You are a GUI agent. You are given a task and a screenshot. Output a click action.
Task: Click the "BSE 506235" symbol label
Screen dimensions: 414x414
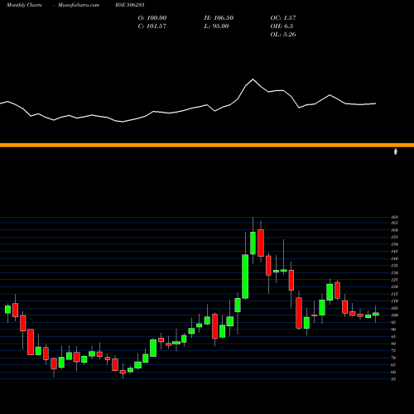click(130, 5)
